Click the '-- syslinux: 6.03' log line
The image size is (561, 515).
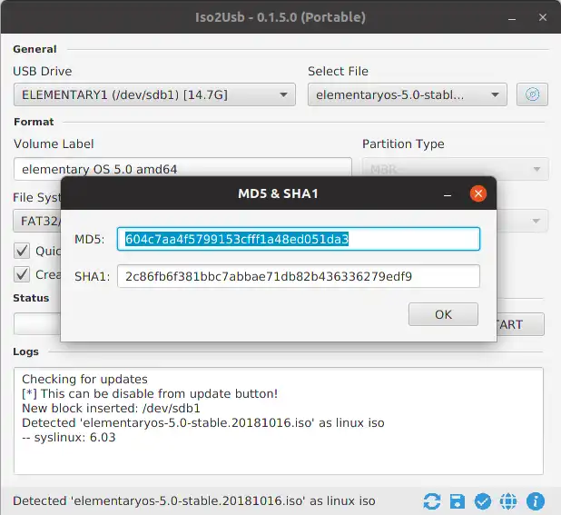[69, 437]
